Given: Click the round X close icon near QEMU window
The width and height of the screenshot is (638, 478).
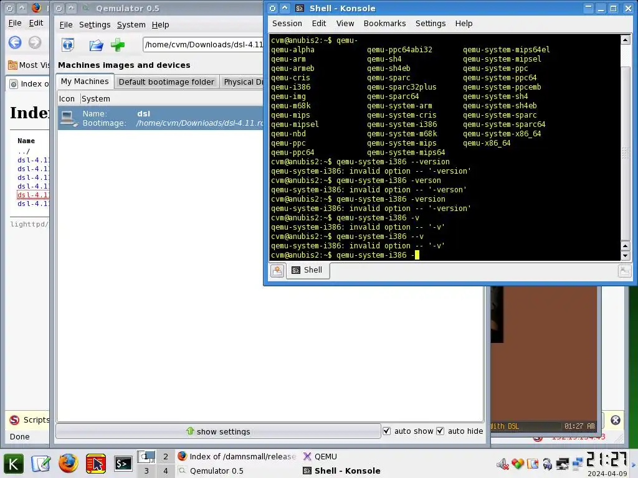Looking at the screenshot, I should pyautogui.click(x=615, y=420).
